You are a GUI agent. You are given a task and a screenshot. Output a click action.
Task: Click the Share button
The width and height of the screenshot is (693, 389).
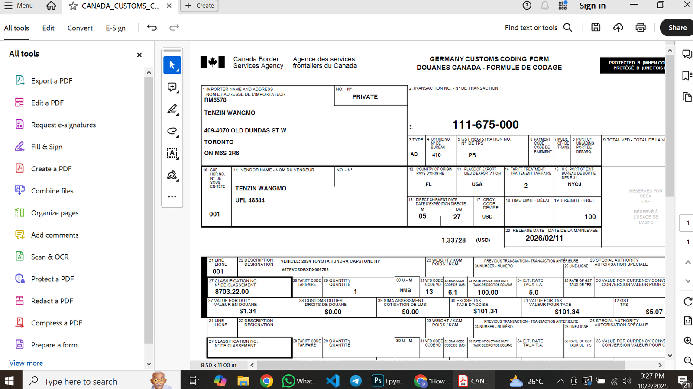coord(677,28)
